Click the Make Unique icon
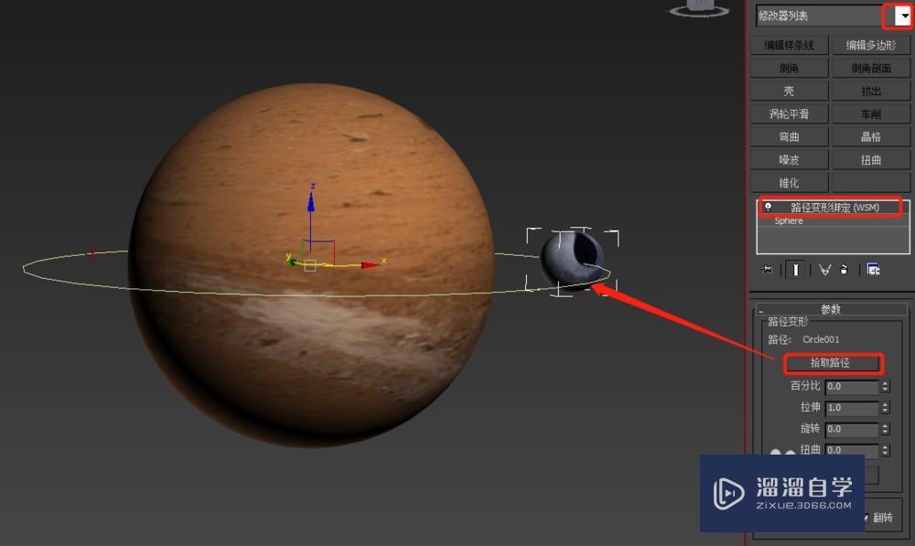The width and height of the screenshot is (915, 546). (x=825, y=270)
